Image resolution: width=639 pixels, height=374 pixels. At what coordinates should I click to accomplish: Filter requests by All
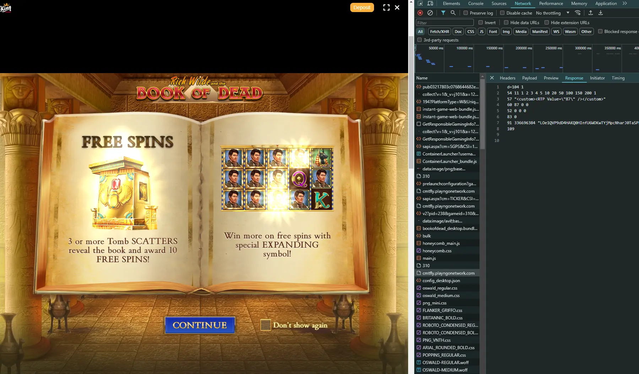pos(420,32)
